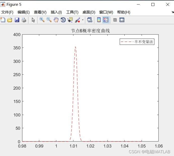Image resolution: width=174 pixels, height=156 pixels.
Task: Activate the Zoom In magnifier
Action: click(42, 20)
